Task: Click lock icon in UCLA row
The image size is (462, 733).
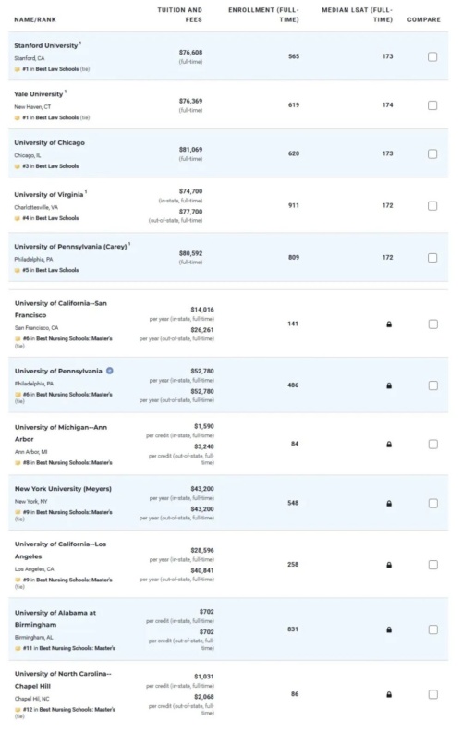Action: [x=389, y=565]
